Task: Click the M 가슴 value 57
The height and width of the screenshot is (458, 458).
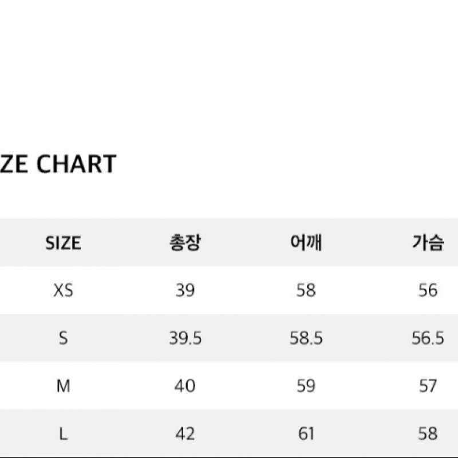Action: pyautogui.click(x=428, y=386)
